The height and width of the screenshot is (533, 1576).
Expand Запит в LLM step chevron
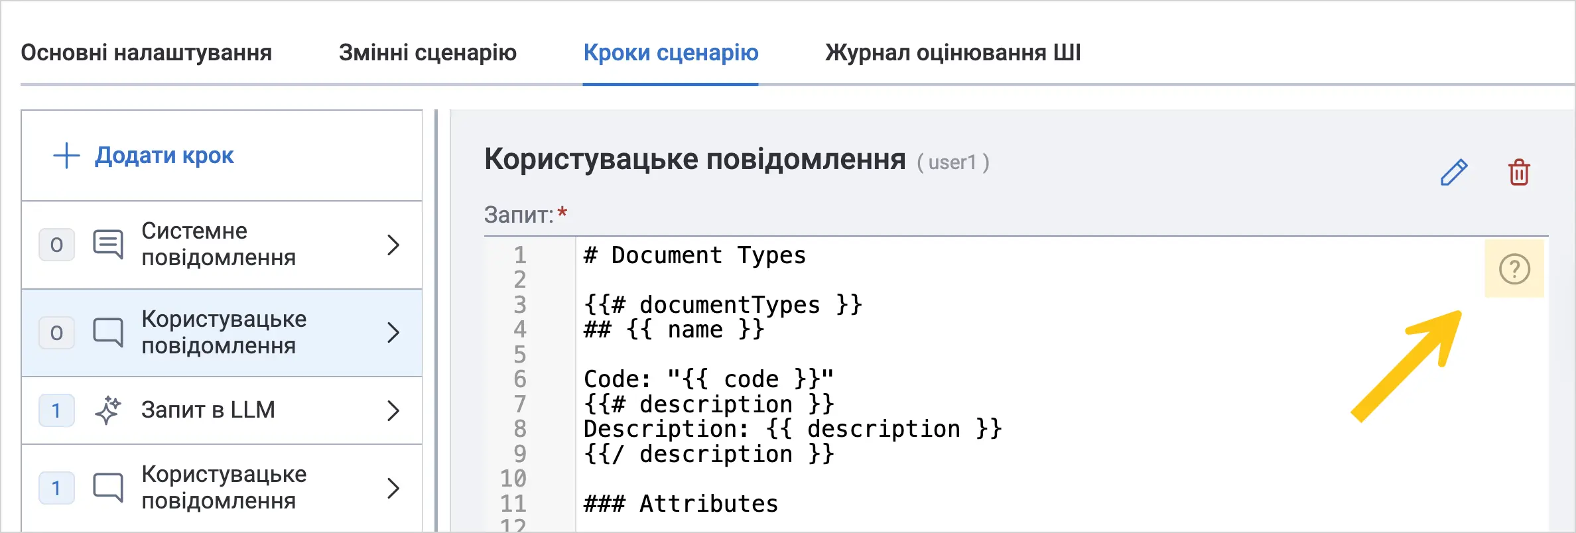click(393, 410)
